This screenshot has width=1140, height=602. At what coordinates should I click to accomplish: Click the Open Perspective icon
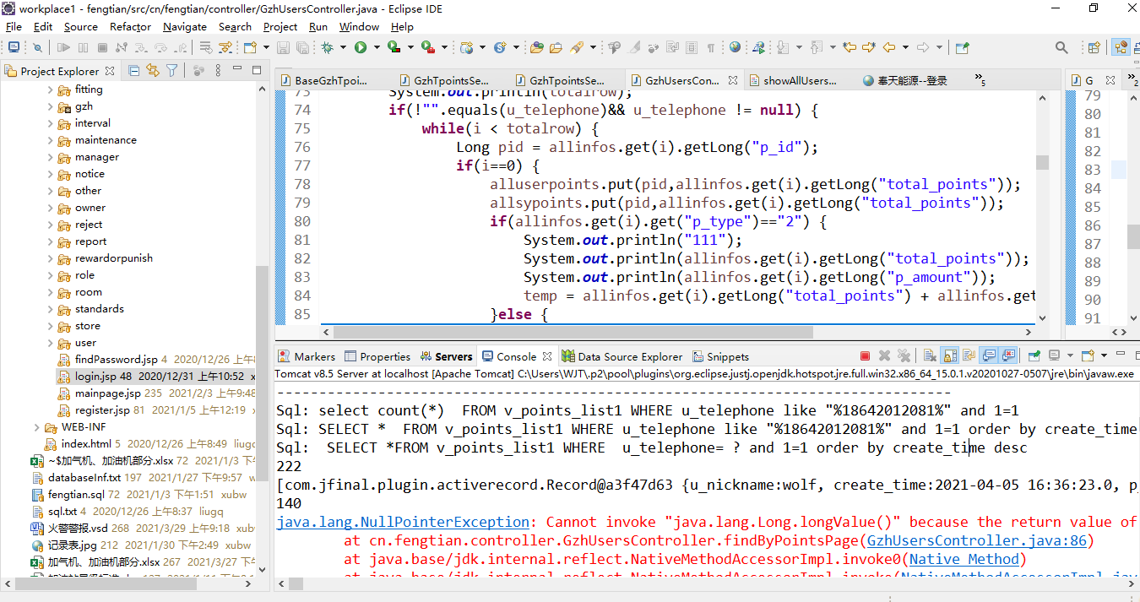[x=1094, y=48]
